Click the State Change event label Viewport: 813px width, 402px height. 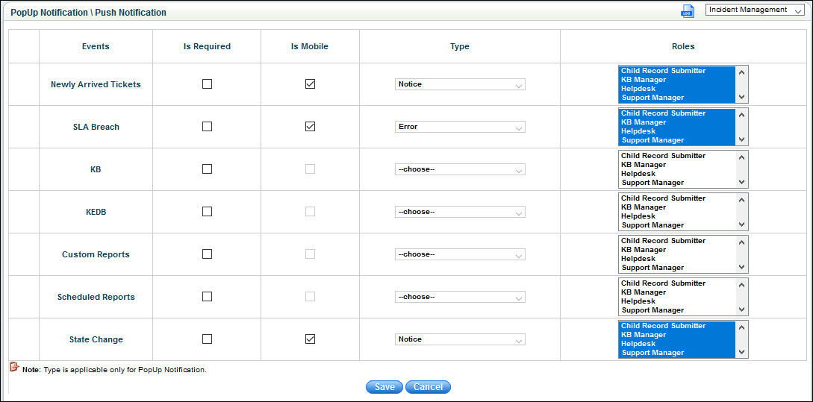(x=96, y=339)
